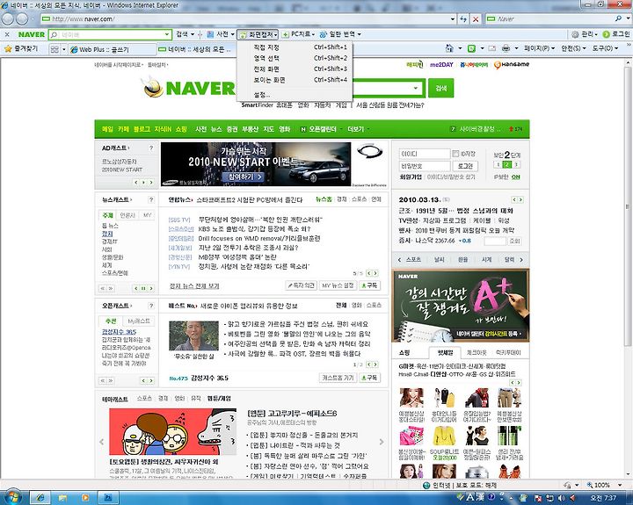
Task: Open the 화면캡처 screen capture toolbar button
Action: tap(258, 34)
